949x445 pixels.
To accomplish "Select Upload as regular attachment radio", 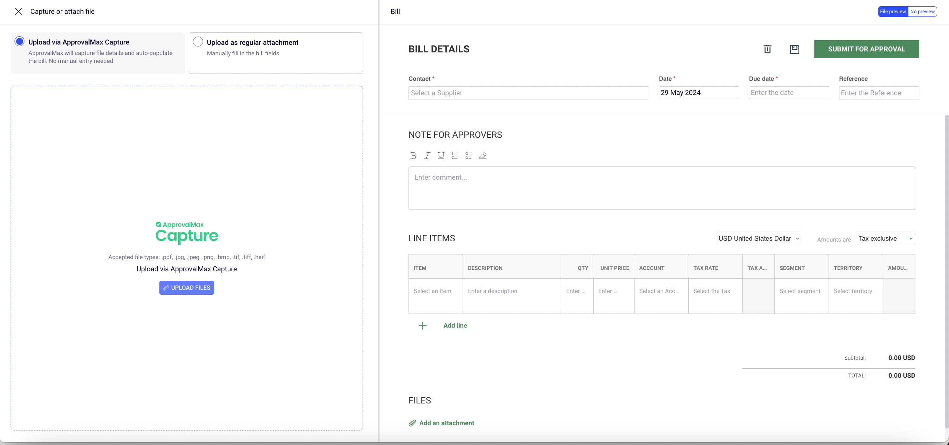I will [x=198, y=42].
